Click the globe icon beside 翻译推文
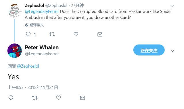Viewport: 184px width, 109px height. (27, 25)
